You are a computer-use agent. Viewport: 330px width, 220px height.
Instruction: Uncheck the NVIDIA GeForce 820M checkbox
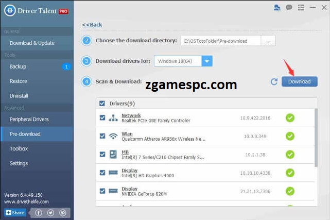(x=102, y=191)
